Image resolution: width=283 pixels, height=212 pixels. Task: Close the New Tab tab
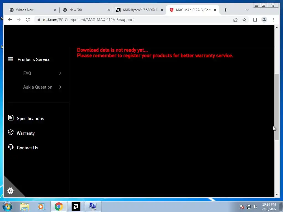[109, 10]
